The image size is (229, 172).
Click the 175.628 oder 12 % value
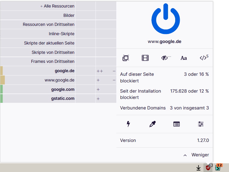[189, 91]
